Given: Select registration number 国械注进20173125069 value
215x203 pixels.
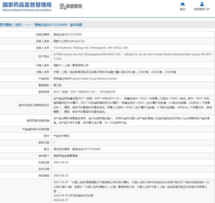Looking at the screenshot, I should (x=68, y=35).
